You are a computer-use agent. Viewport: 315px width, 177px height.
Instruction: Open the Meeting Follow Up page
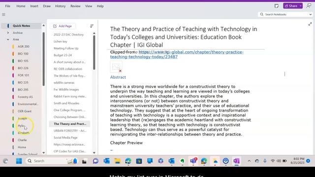66,48
